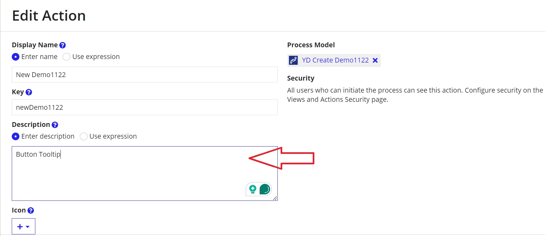Image resolution: width=545 pixels, height=236 pixels.
Task: Open the Key help icon
Action: click(29, 92)
